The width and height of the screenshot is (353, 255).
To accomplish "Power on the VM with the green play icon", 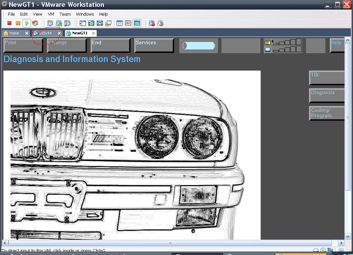I will [x=27, y=23].
